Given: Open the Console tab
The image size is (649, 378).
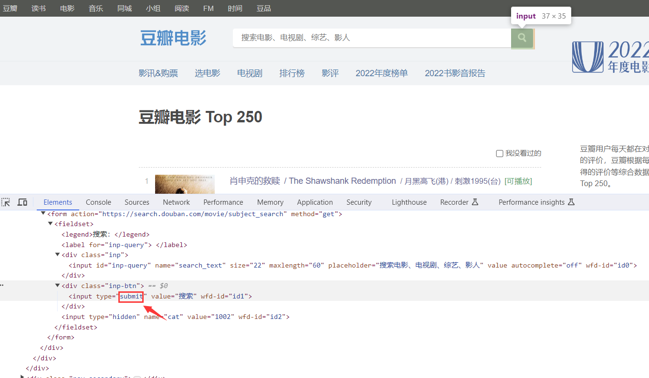Looking at the screenshot, I should pyautogui.click(x=98, y=202).
